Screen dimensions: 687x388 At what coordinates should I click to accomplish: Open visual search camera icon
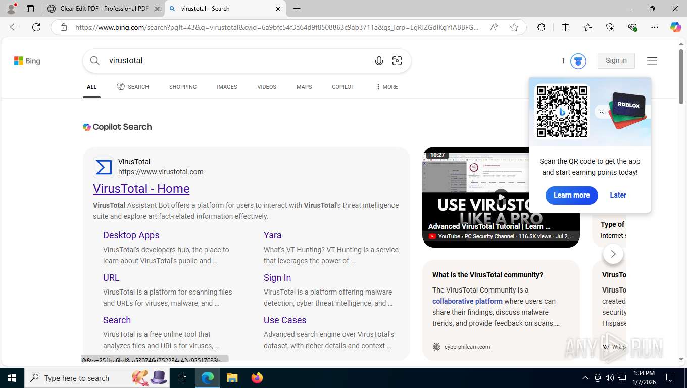point(397,61)
